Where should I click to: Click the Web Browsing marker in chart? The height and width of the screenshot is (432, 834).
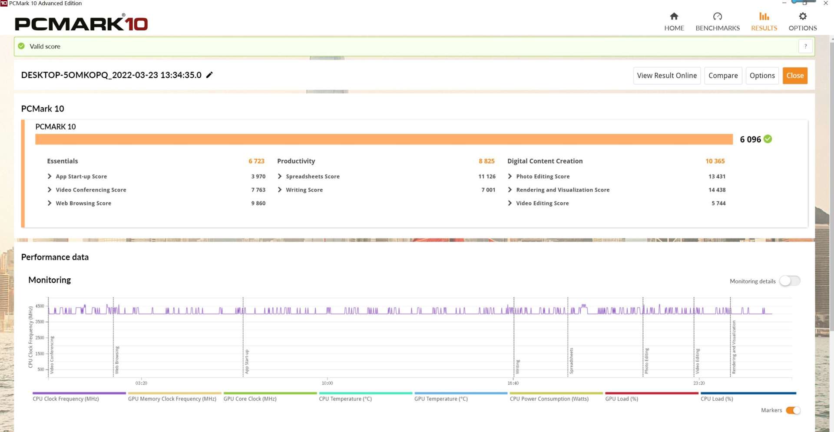coord(116,360)
